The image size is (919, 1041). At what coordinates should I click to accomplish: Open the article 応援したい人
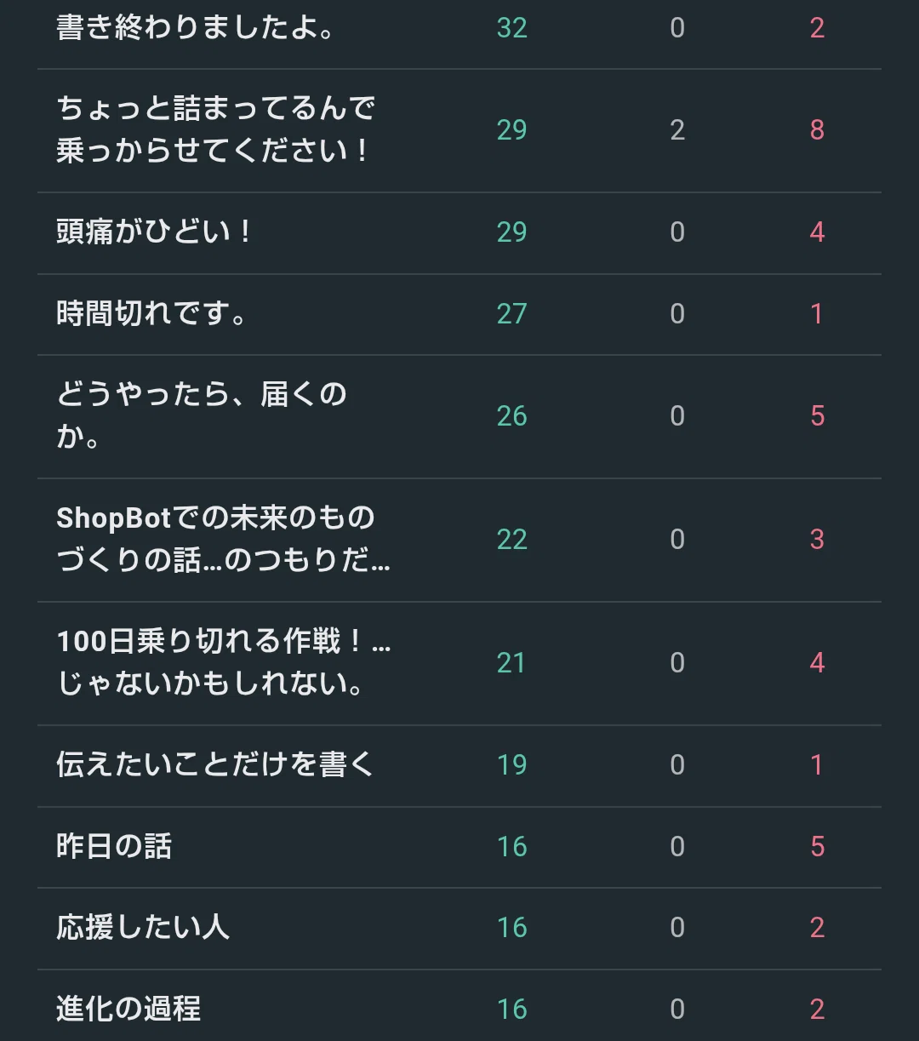pos(143,927)
